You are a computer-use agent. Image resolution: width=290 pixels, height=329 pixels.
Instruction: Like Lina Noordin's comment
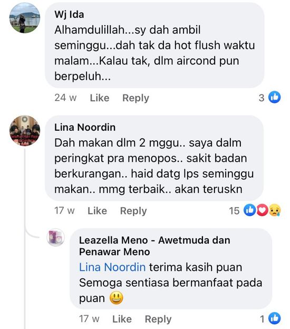pos(97,211)
